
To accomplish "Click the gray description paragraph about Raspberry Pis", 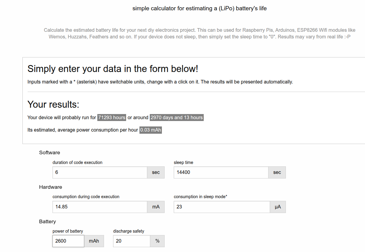I will 199,34.
